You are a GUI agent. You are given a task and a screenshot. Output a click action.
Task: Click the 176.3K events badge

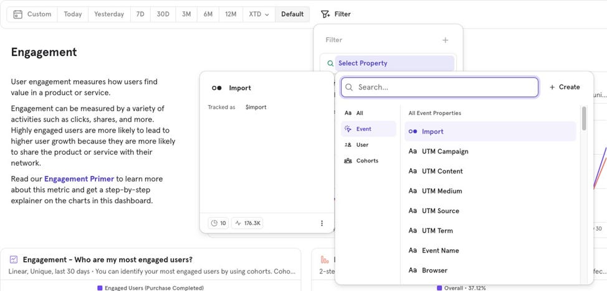pos(247,223)
